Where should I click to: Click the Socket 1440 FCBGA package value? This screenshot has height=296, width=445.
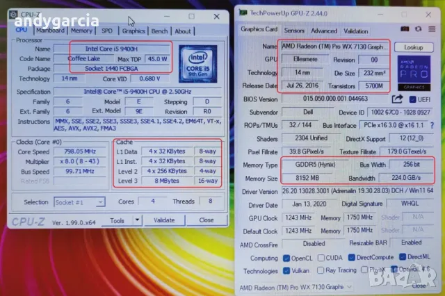(111, 69)
